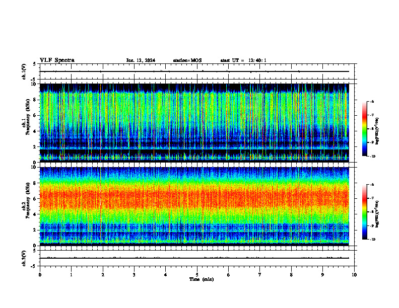The width and height of the screenshot is (399, 308).
Task: Click the "-6" label on ch.2 colorbar
Action: 372,185
